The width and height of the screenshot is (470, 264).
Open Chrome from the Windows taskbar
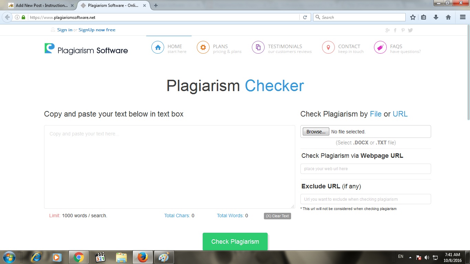79,257
